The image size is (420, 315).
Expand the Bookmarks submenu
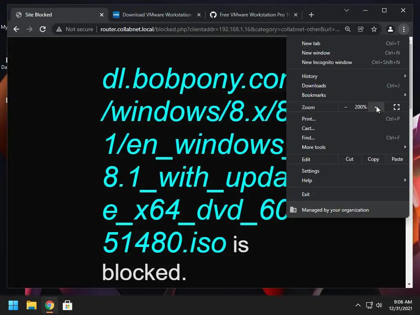348,95
